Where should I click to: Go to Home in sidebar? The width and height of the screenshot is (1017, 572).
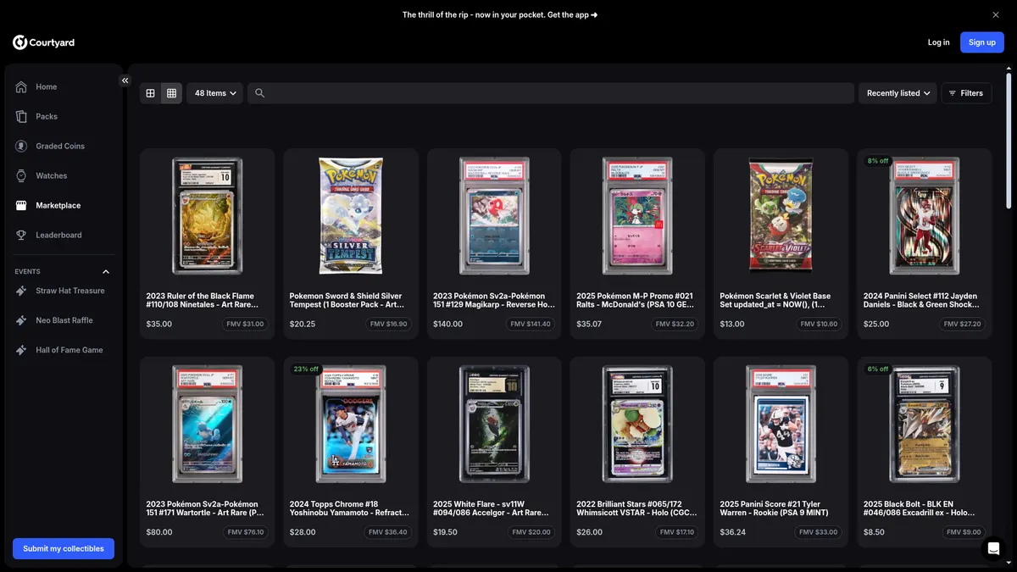point(64,86)
